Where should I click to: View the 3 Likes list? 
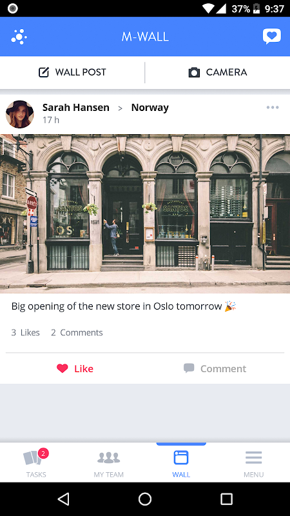coord(25,332)
